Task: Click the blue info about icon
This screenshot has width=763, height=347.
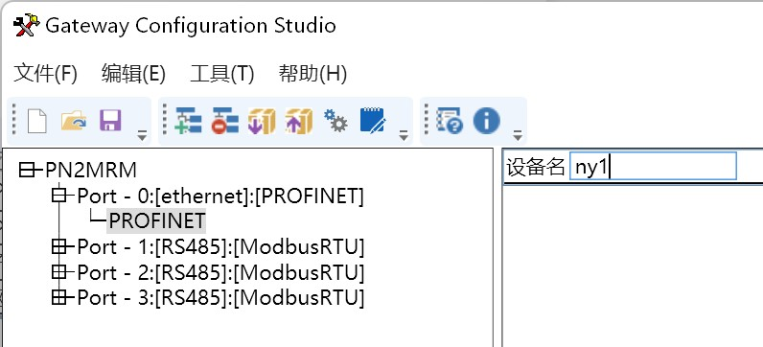Action: [x=487, y=121]
